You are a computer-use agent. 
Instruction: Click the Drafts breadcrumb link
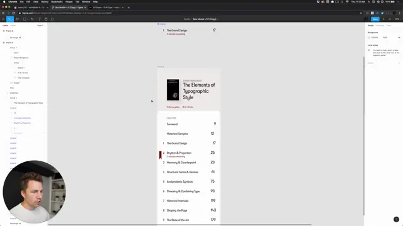pos(187,19)
